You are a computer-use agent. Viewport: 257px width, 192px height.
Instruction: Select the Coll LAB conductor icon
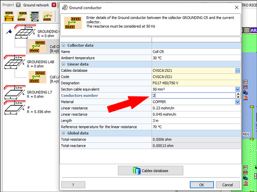point(37,77)
